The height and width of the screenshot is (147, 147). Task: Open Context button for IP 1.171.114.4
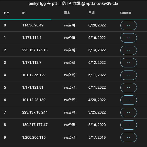tap(129, 38)
